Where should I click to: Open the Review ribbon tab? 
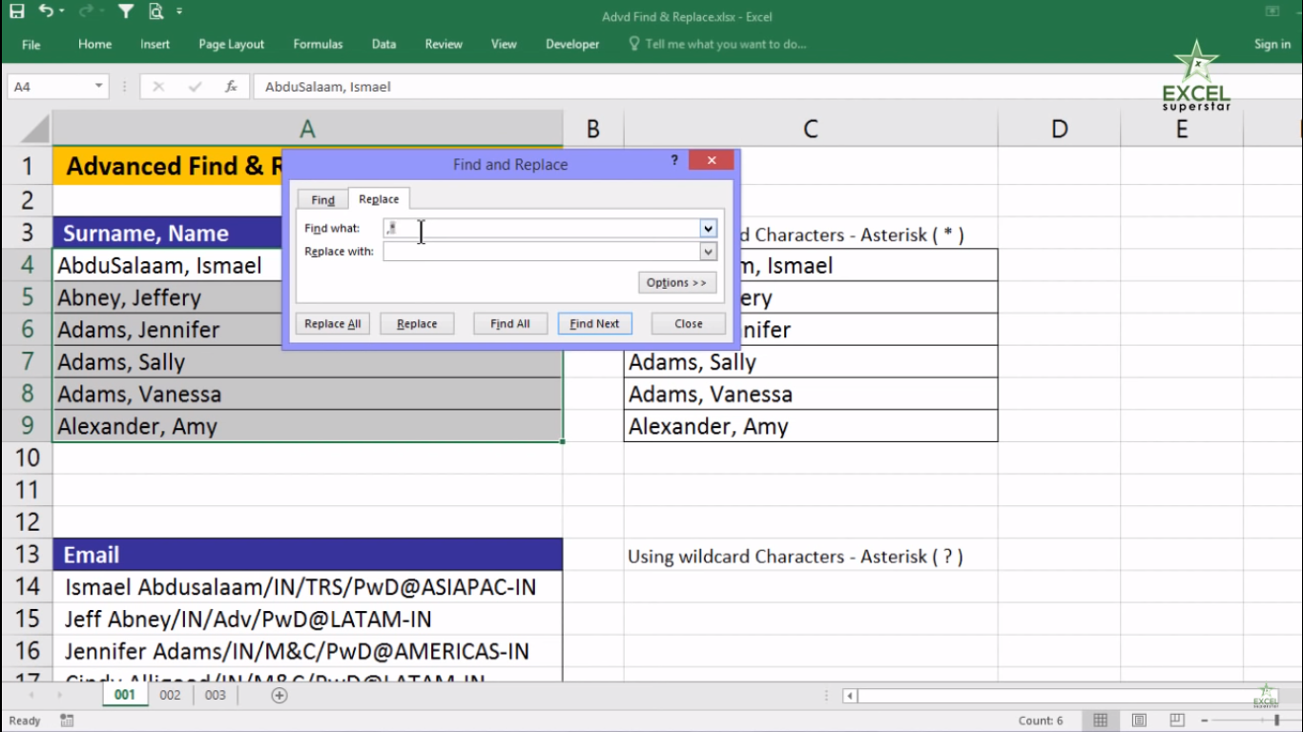pos(444,44)
